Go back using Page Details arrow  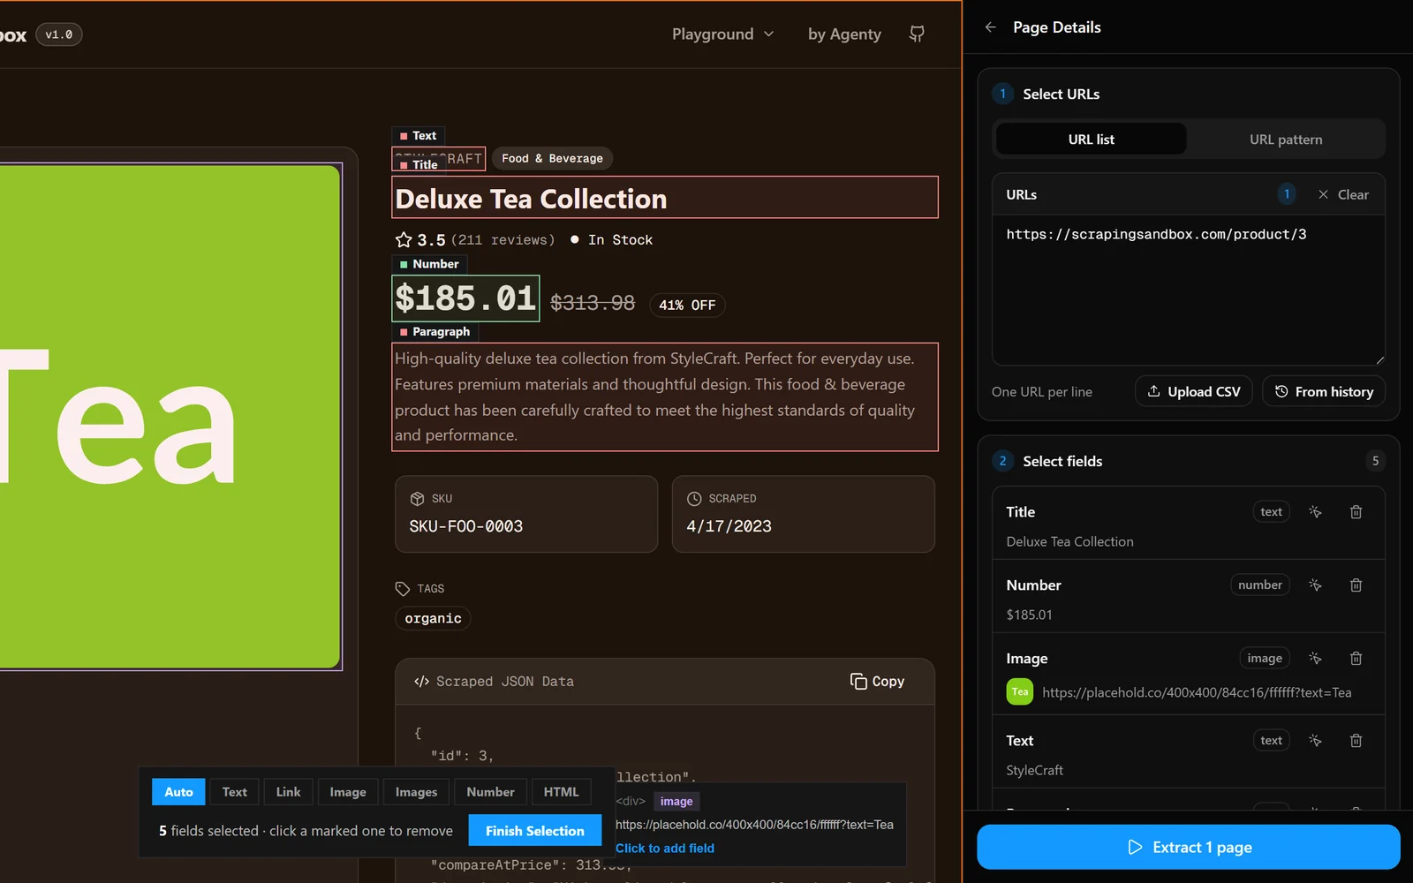point(990,27)
